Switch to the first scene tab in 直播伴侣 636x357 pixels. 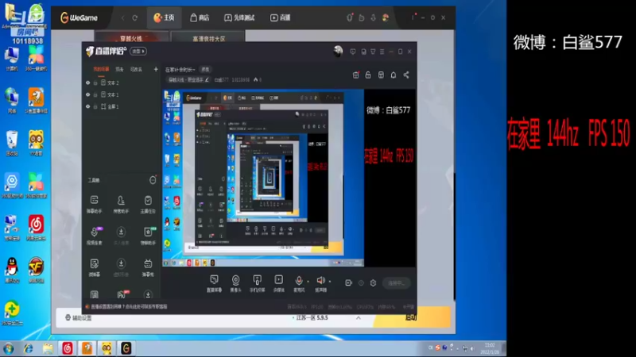tap(101, 69)
